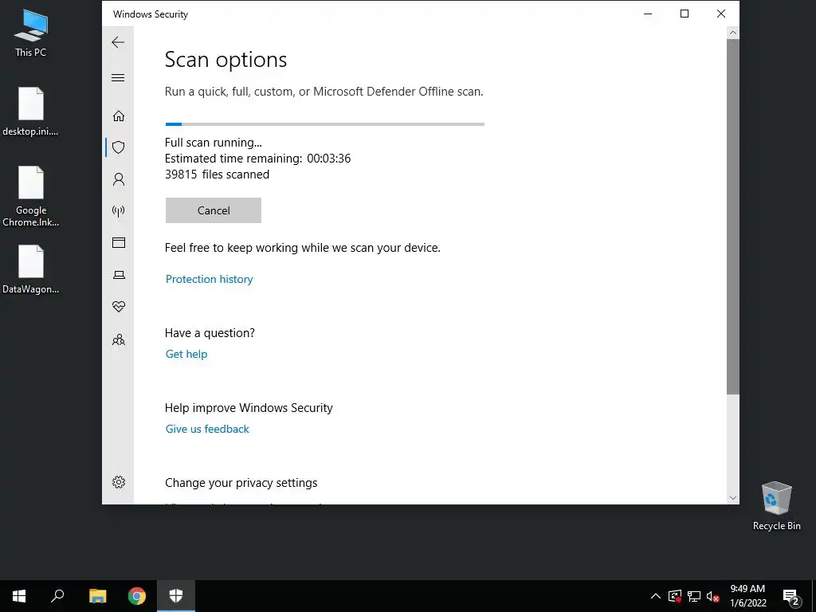Click "Feel free to keep working" message

[302, 248]
